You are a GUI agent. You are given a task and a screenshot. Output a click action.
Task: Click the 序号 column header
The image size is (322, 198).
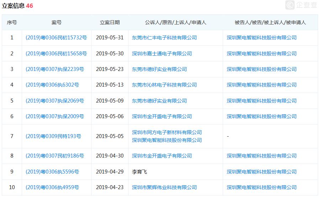coord(12,22)
